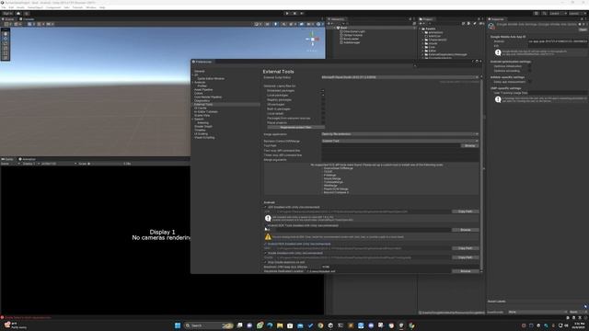This screenshot has width=589, height=331.
Task: Select the Hand view tool in Scene
Action: pyautogui.click(x=6, y=34)
